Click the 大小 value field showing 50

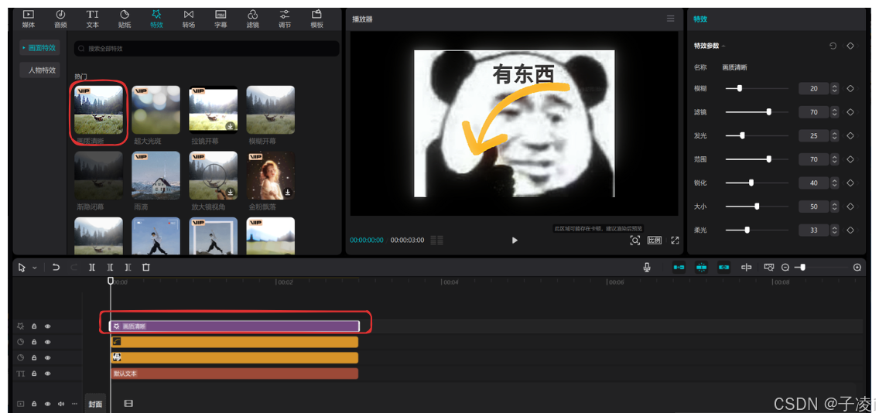click(x=814, y=207)
